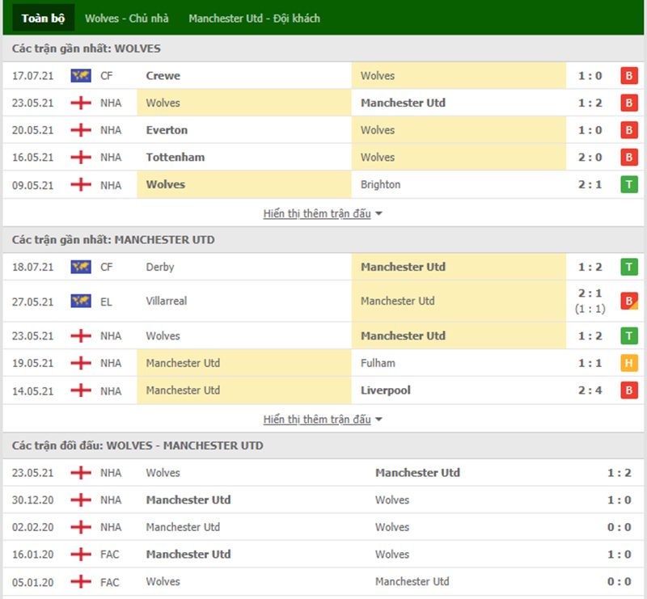Click orange H badge on Fulham row
The width and height of the screenshot is (647, 599).
(629, 363)
